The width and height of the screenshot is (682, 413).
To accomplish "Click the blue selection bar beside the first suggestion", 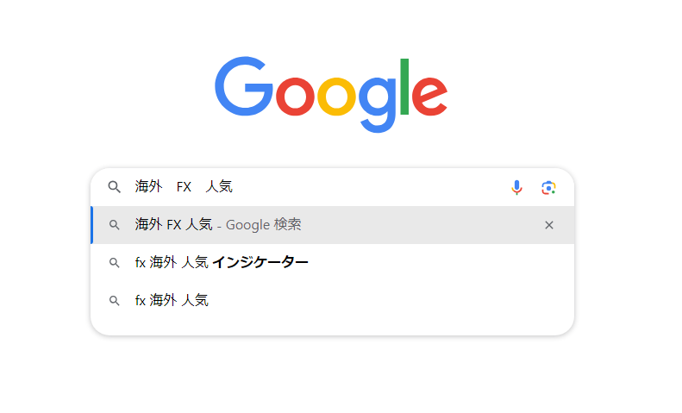I will point(92,225).
